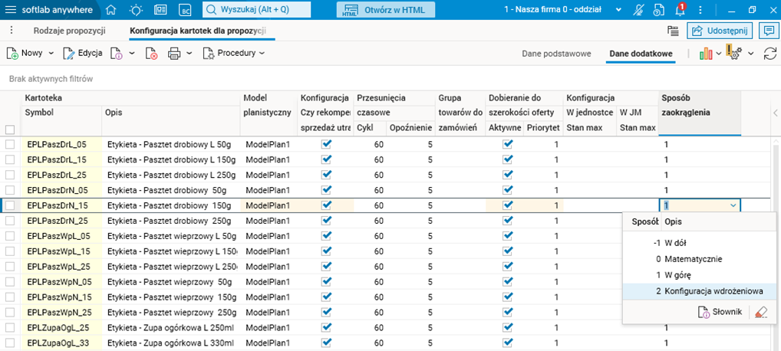Click the Udostępnij button

(x=718, y=31)
